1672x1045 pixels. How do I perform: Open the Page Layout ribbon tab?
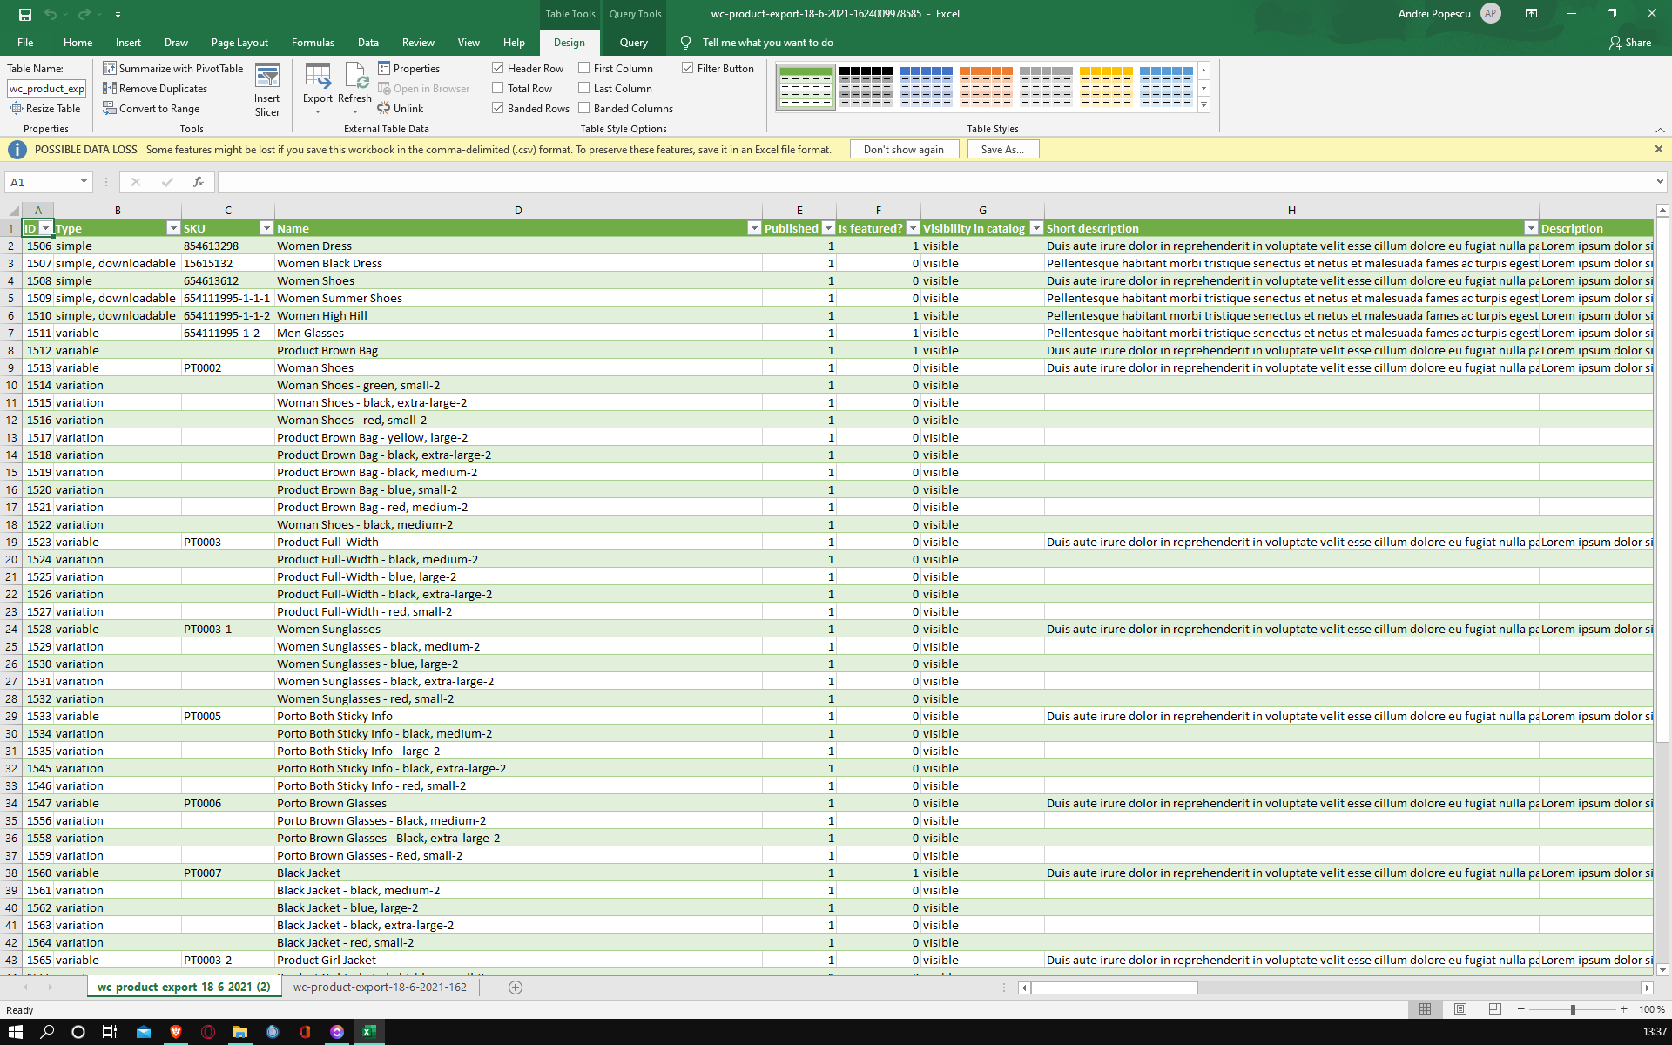pyautogui.click(x=239, y=42)
